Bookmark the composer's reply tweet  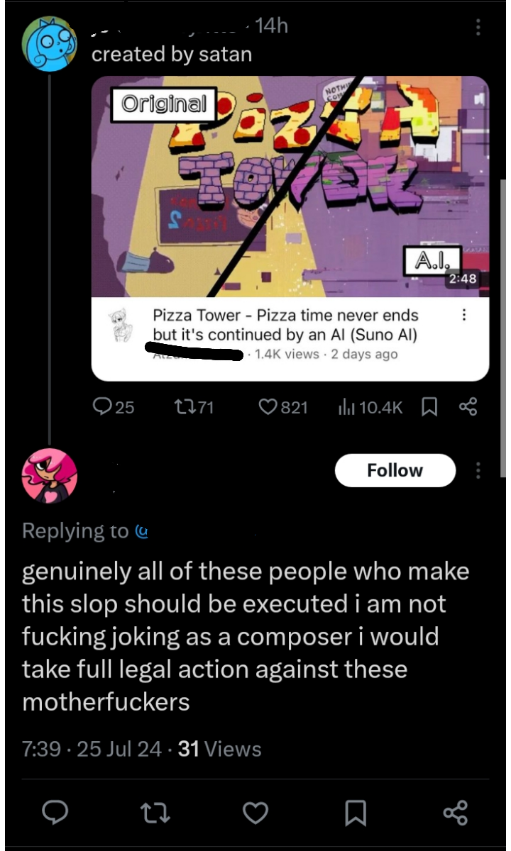pyautogui.click(x=355, y=812)
